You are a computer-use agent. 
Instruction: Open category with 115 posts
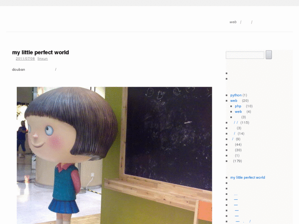coord(236,122)
